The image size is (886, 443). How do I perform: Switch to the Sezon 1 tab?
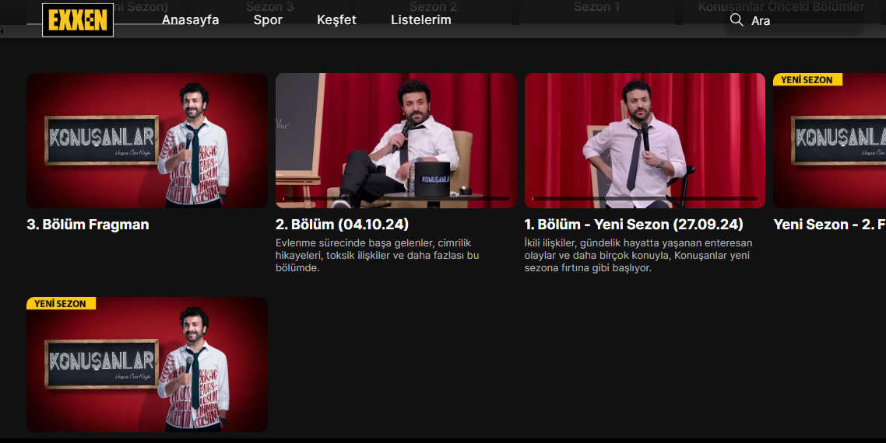(x=596, y=7)
